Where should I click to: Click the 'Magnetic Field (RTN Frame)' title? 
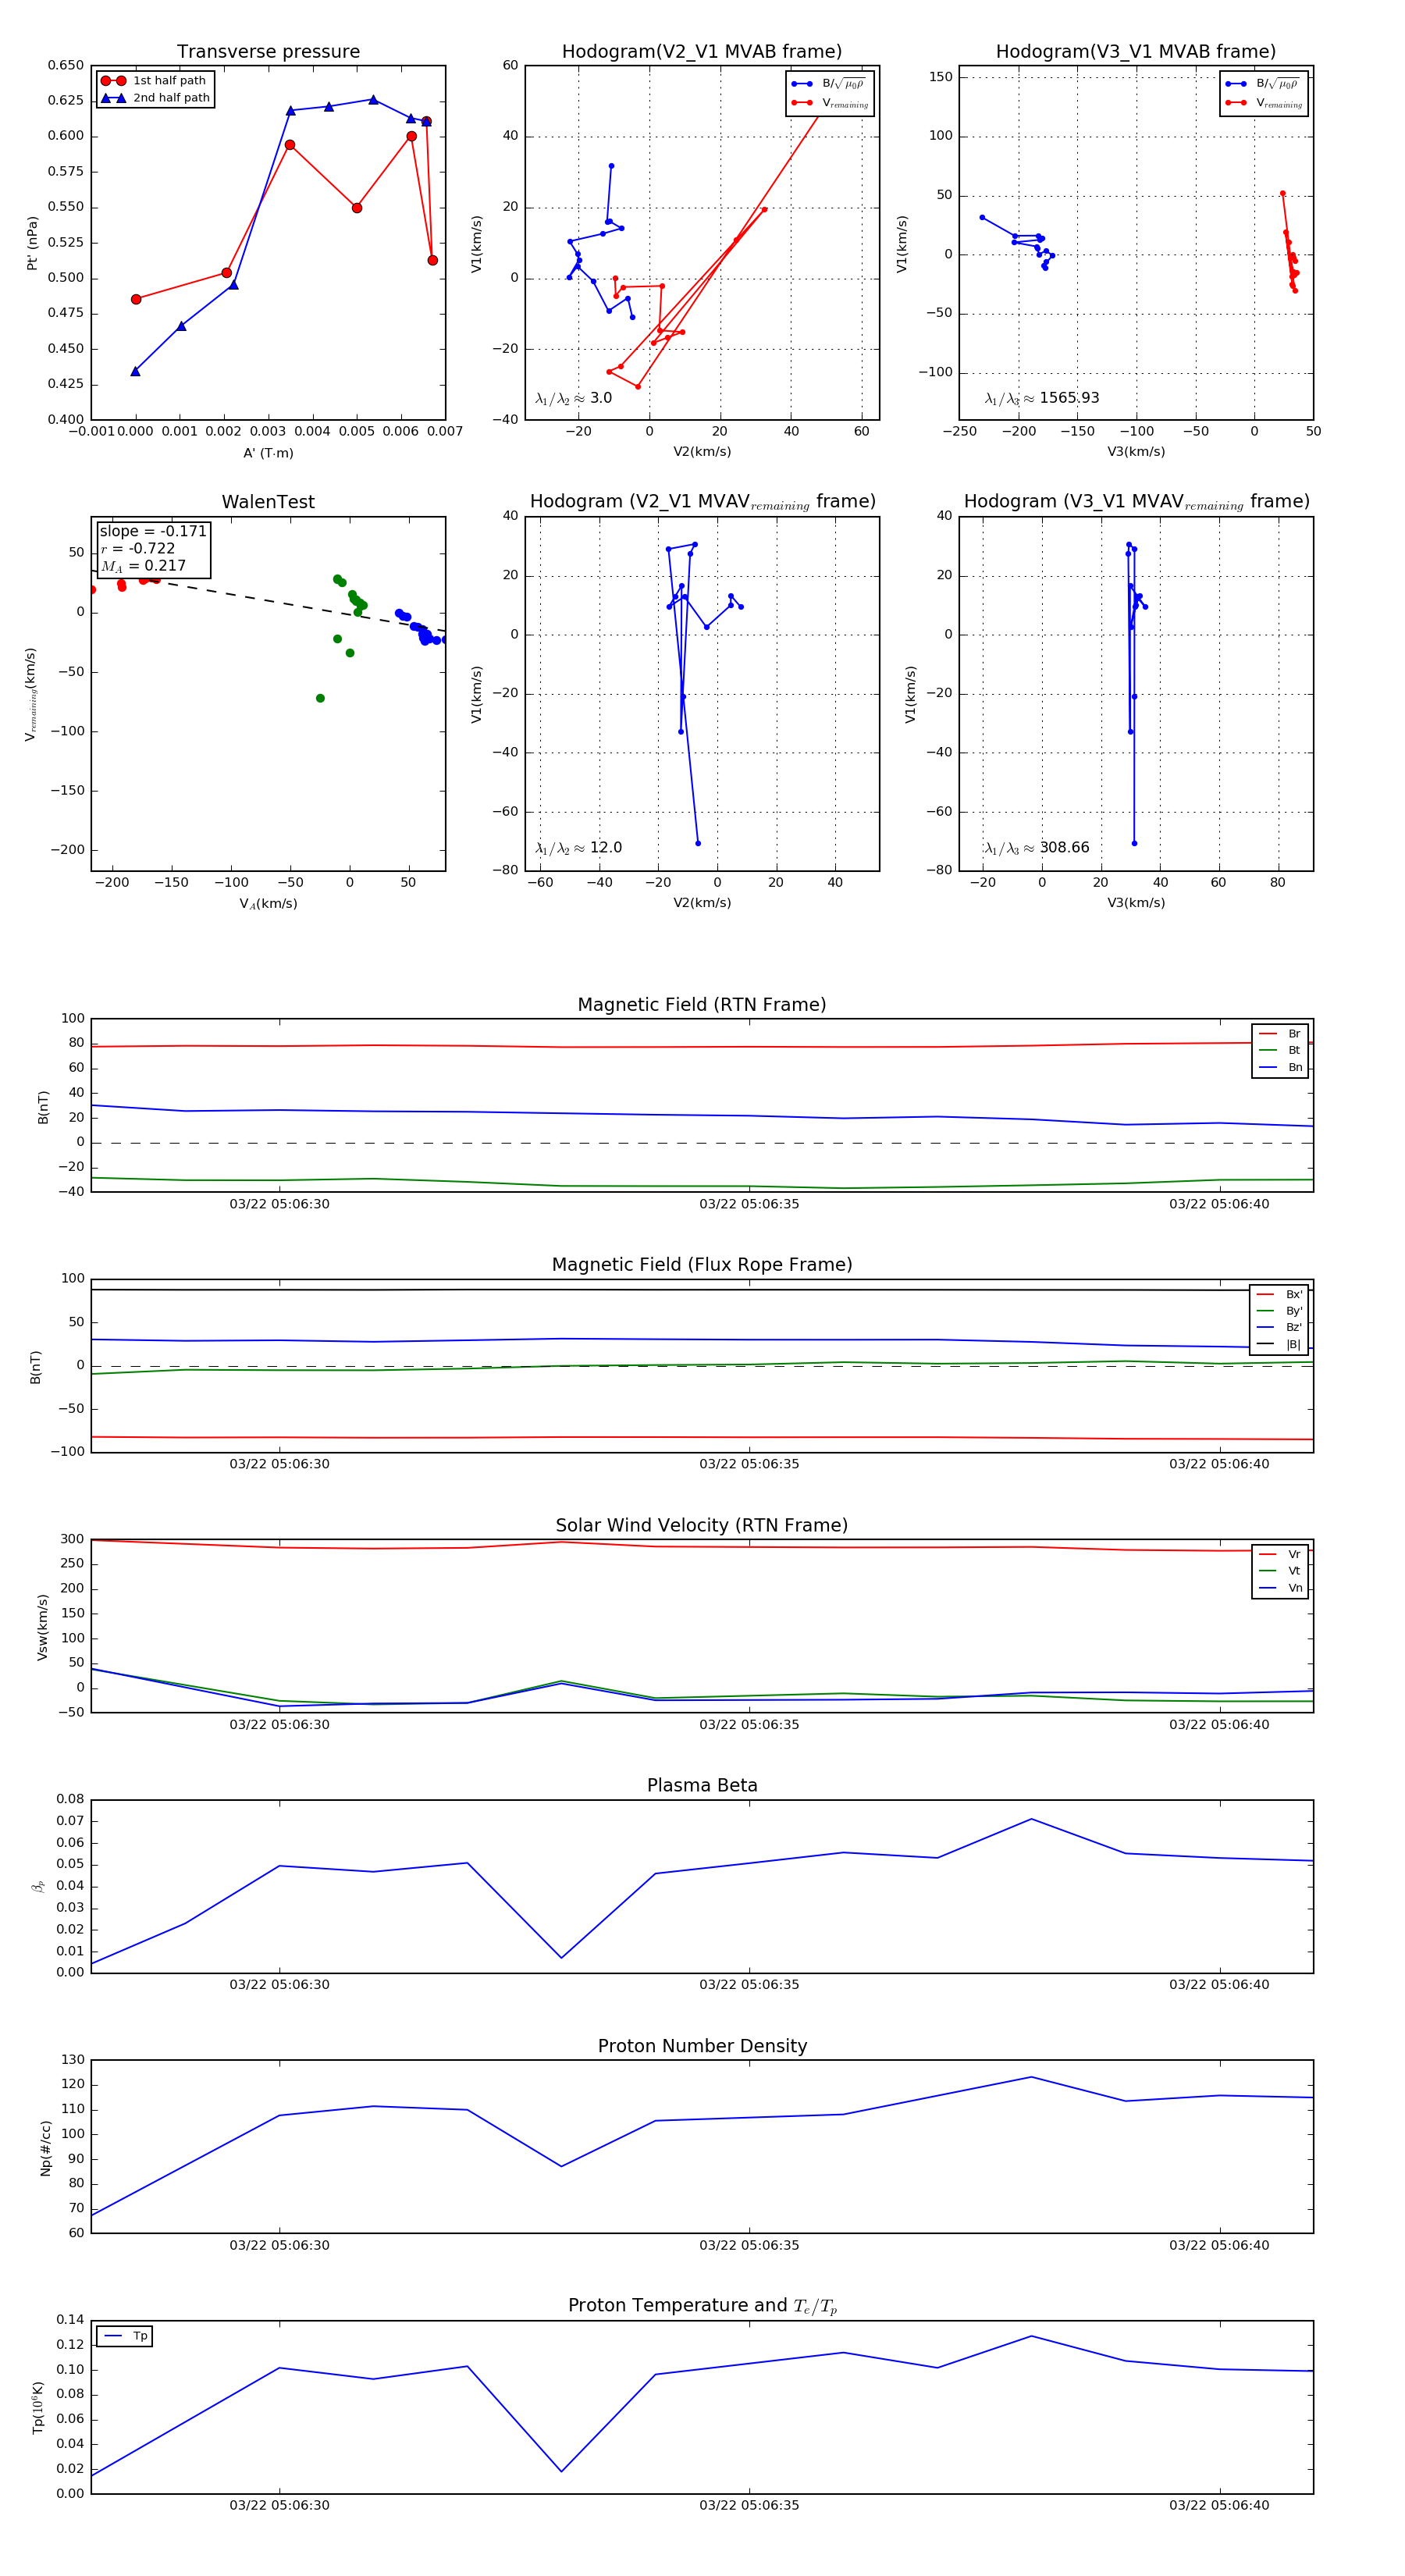click(x=702, y=1005)
